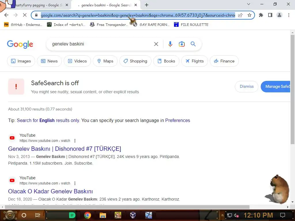Click the horizontal page scrollbar
Viewport: 295px width, 221px height.
(x=127, y=207)
